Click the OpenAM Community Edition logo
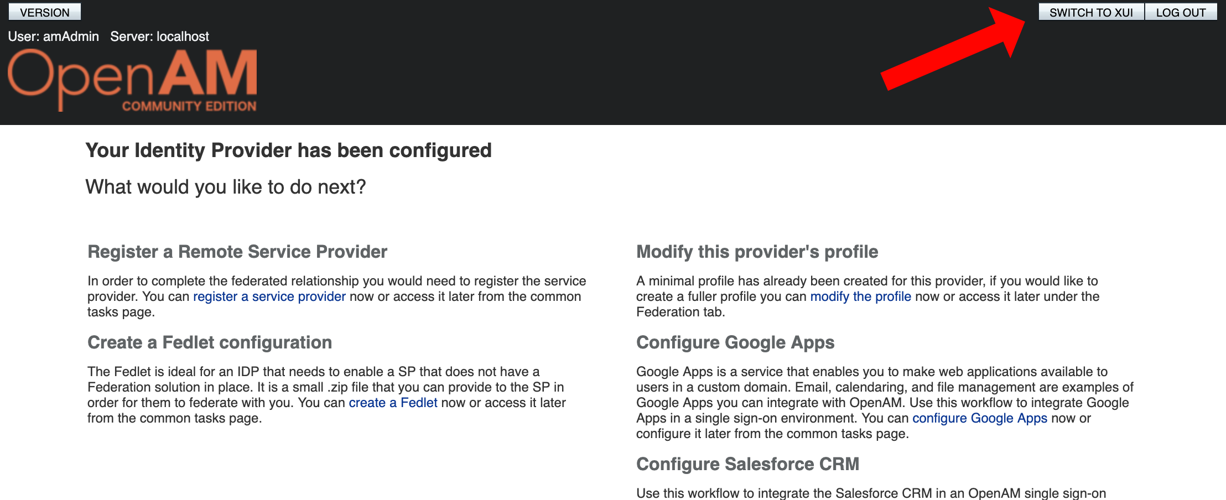1226x500 pixels. tap(132, 80)
